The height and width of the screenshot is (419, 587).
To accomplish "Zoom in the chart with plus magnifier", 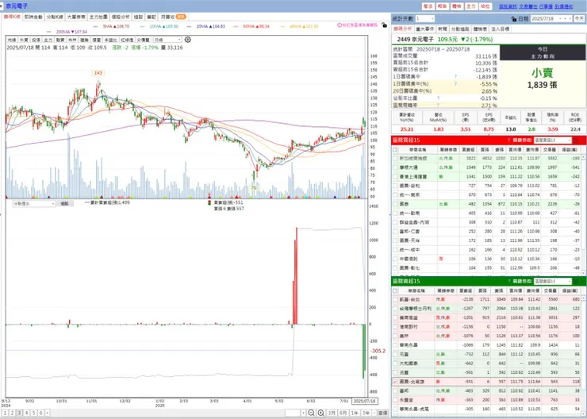I will tap(320, 413).
